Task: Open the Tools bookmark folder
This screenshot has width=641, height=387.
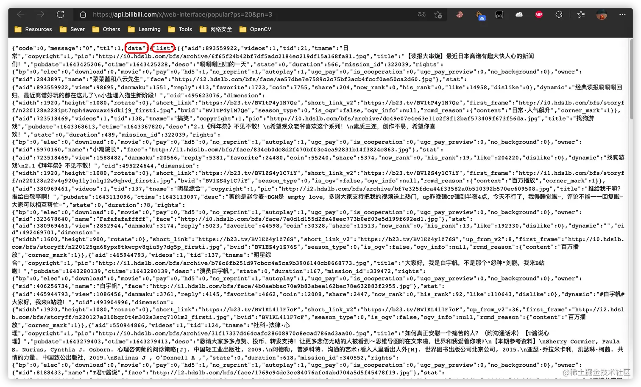Action: click(x=180, y=29)
